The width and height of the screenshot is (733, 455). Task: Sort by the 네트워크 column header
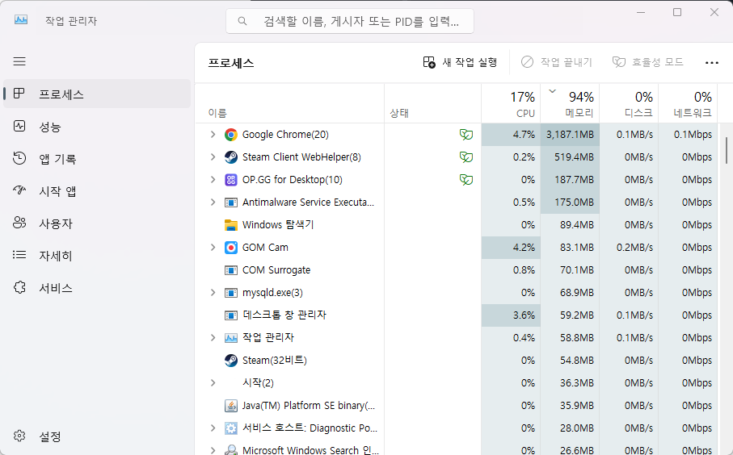[688, 103]
